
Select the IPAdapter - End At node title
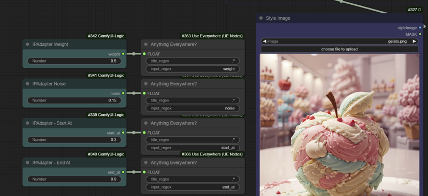[x=51, y=162]
